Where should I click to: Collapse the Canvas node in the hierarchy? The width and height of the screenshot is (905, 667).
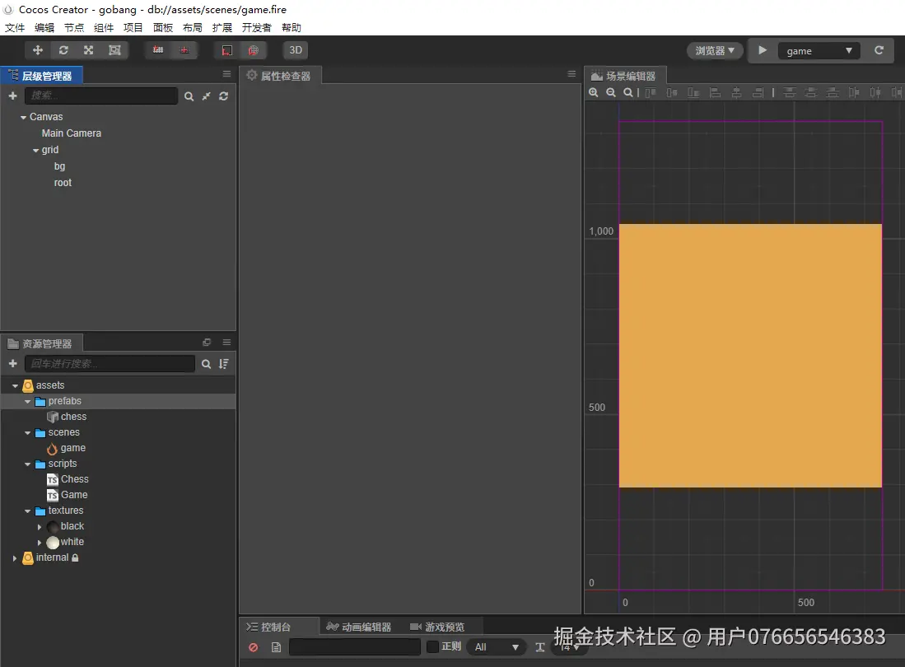click(22, 117)
